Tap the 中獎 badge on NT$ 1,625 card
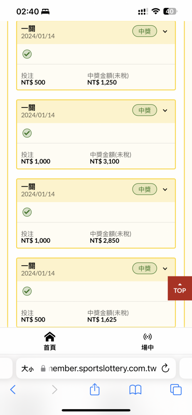 click(x=145, y=269)
